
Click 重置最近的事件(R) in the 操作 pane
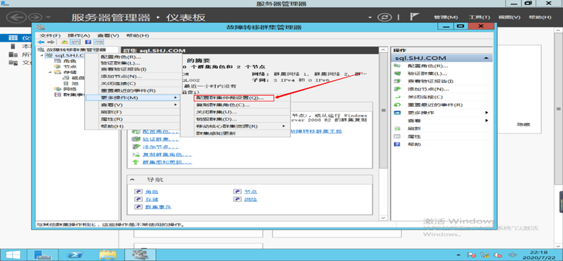pos(435,105)
